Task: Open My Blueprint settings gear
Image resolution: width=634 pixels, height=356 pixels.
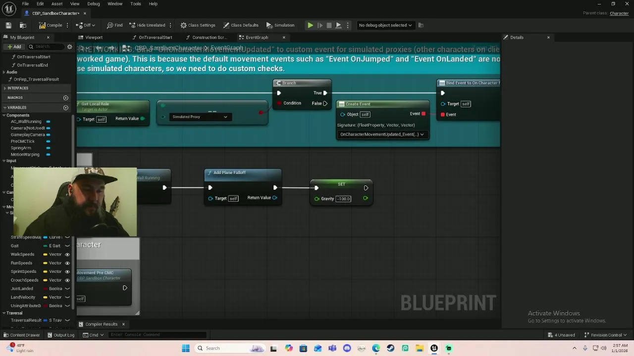Action: click(x=70, y=46)
